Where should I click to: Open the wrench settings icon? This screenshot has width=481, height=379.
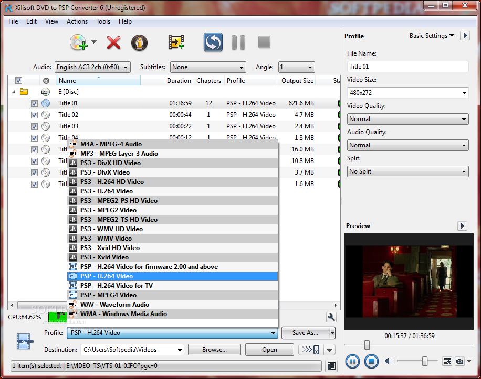click(x=331, y=317)
